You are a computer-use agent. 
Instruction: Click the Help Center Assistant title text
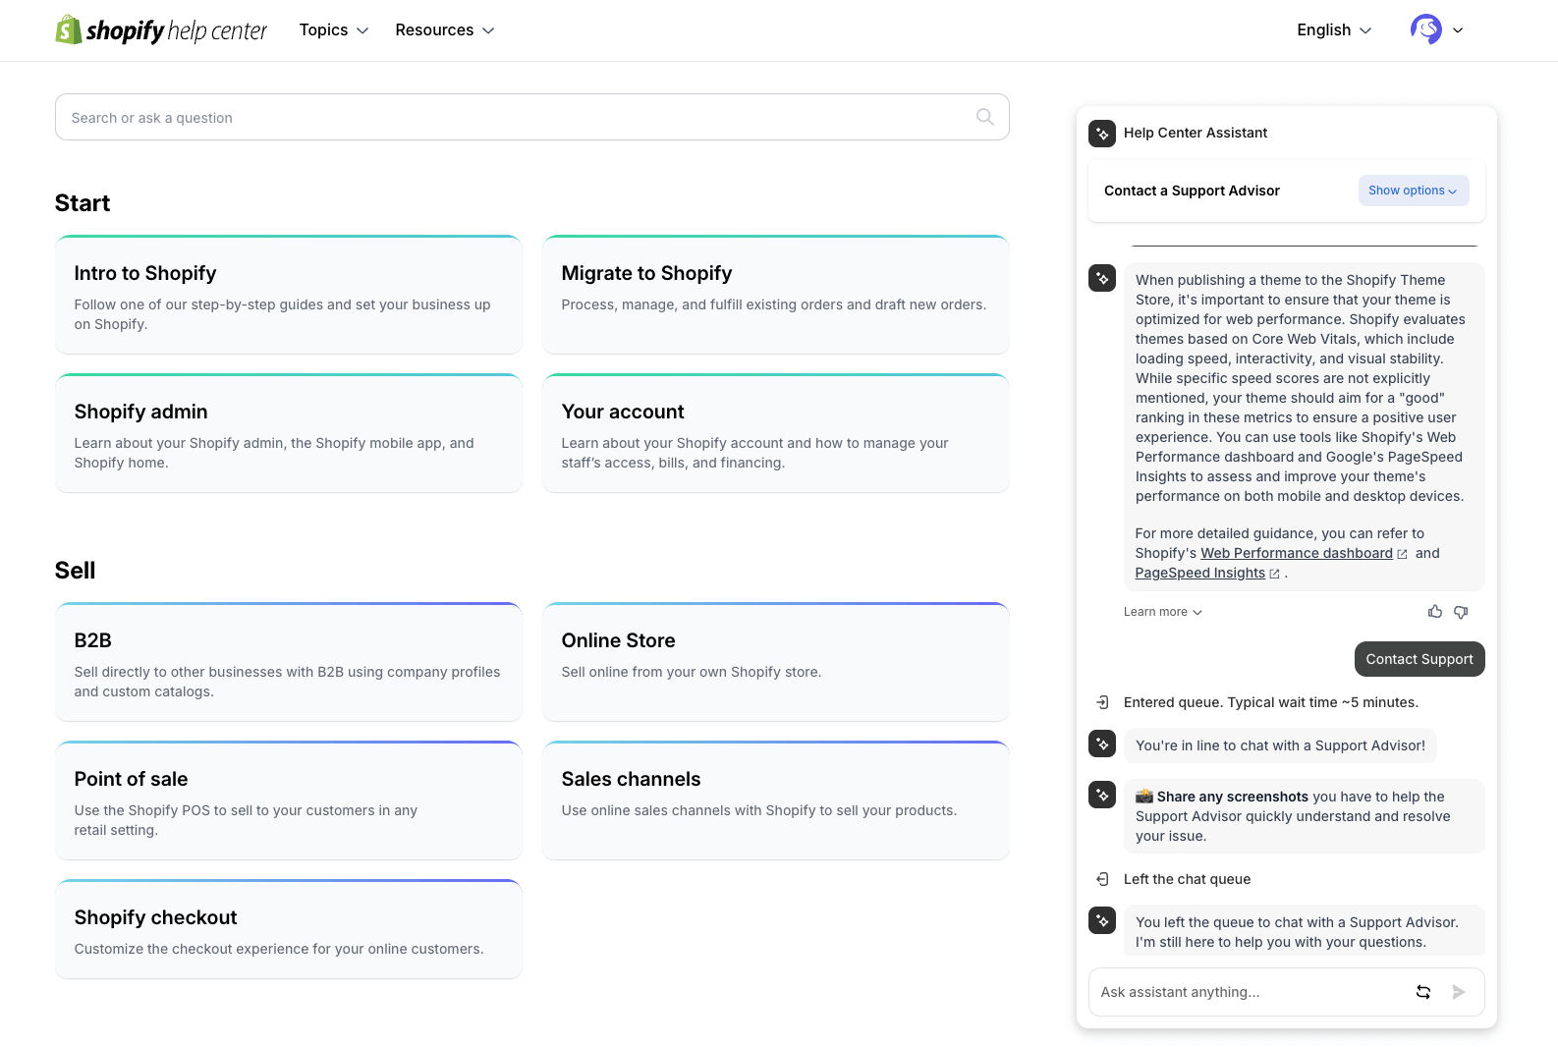click(x=1196, y=133)
